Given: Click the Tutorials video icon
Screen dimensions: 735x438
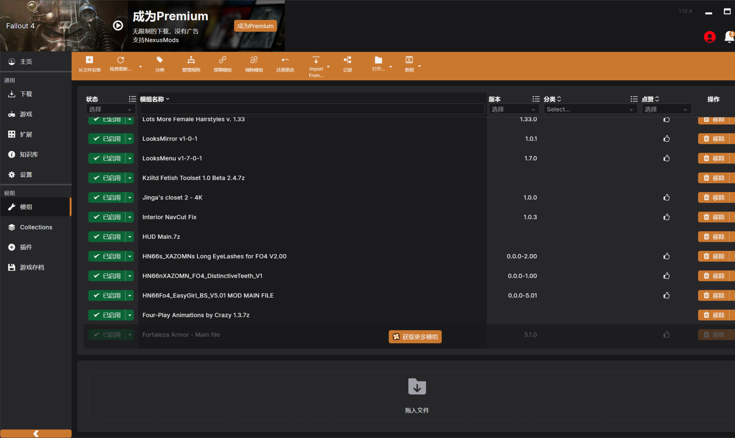Looking at the screenshot, I should [409, 60].
